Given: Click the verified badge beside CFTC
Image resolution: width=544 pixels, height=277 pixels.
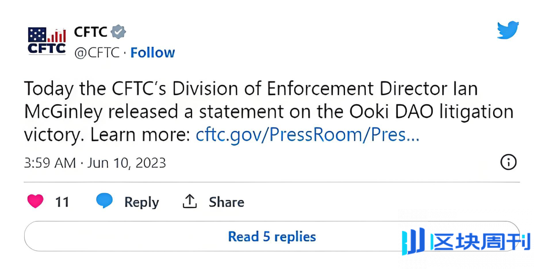Looking at the screenshot, I should [x=118, y=32].
